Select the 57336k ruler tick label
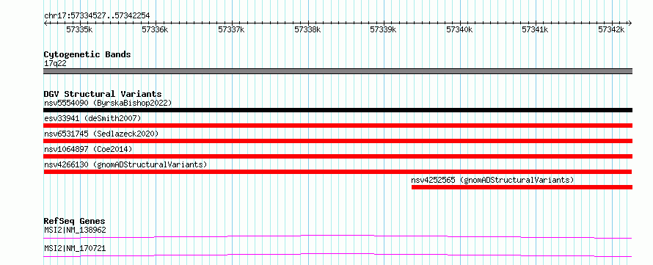Screen dimensions: 653x265 point(155,29)
